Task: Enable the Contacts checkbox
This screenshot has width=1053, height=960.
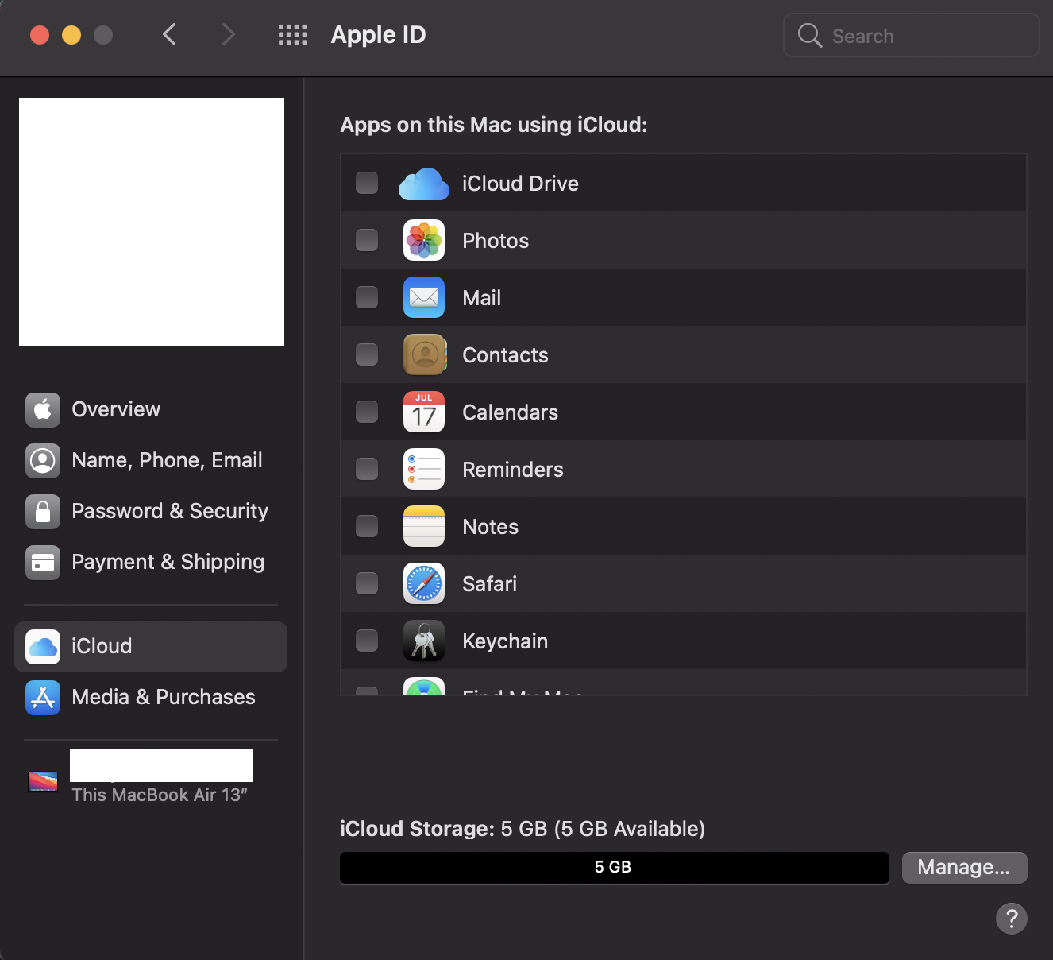Action: [x=367, y=354]
